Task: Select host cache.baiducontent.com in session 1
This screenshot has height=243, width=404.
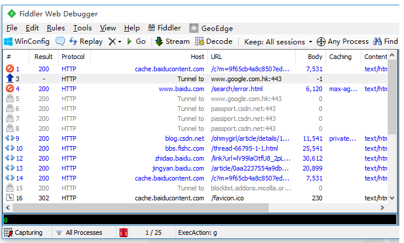Action: tap(169, 69)
